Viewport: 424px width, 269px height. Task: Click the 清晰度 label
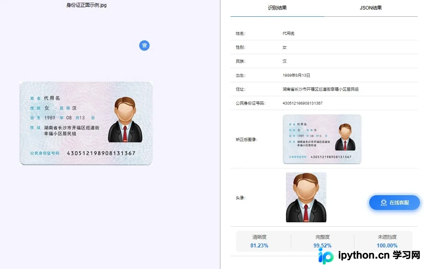[x=259, y=237]
